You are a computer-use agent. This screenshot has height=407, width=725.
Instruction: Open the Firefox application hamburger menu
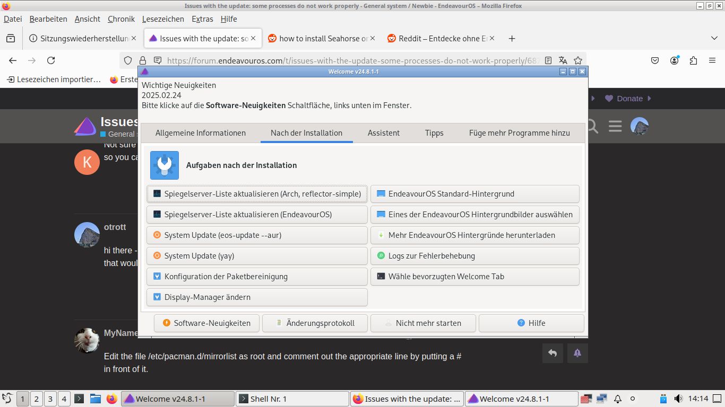point(712,60)
